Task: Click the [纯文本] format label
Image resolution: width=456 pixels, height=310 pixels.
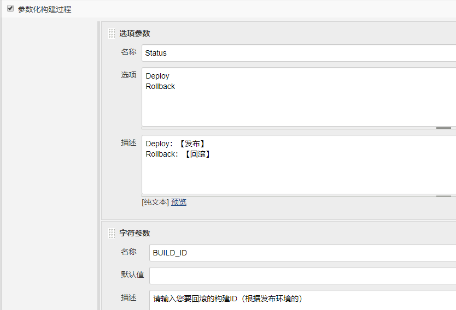Action: [155, 202]
